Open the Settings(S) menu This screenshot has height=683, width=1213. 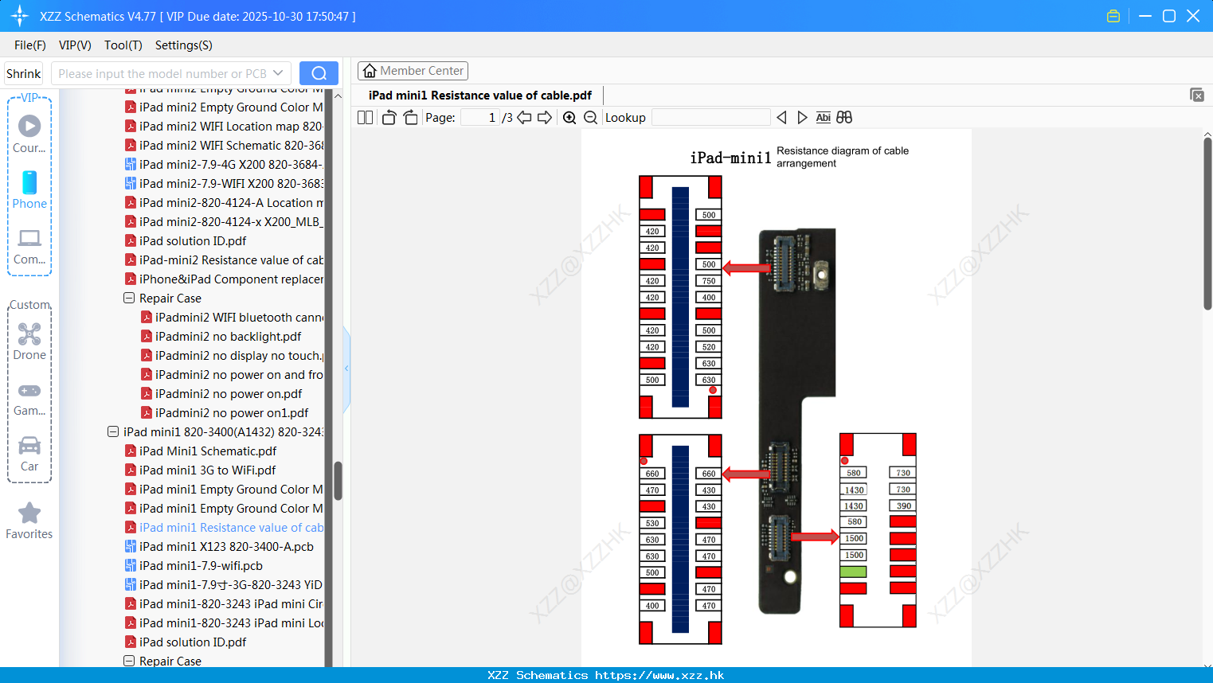pos(184,45)
